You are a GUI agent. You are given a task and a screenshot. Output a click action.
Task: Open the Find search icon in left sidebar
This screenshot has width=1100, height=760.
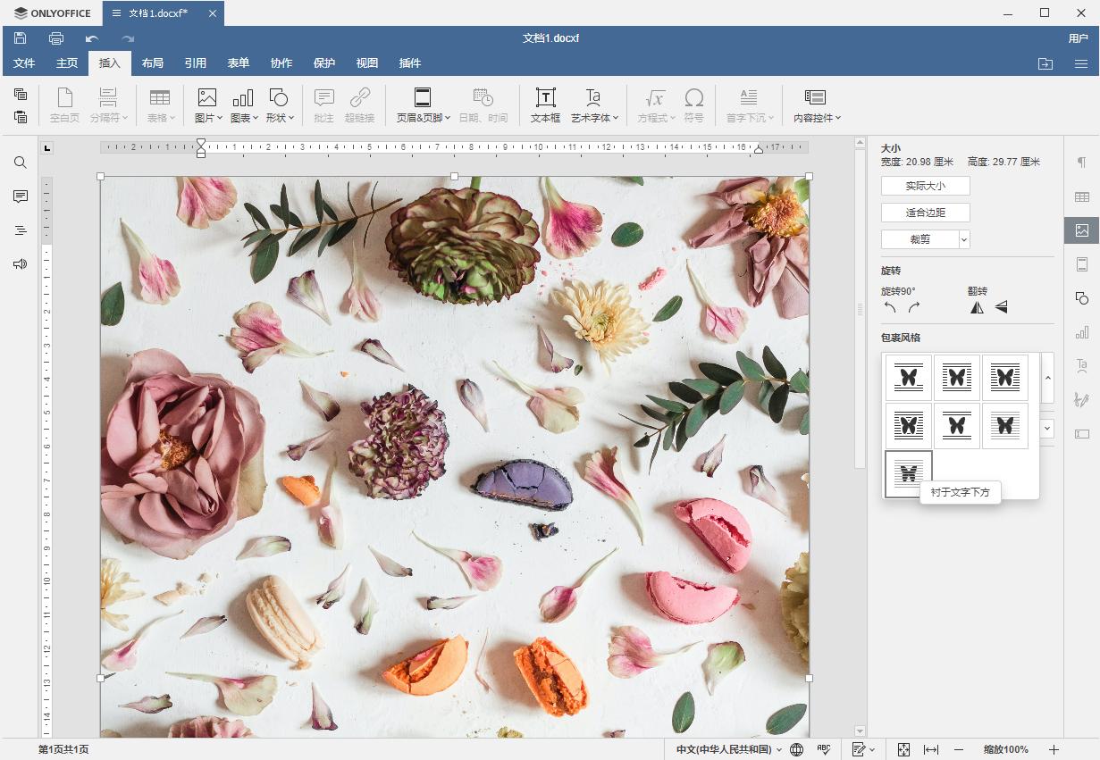[21, 163]
